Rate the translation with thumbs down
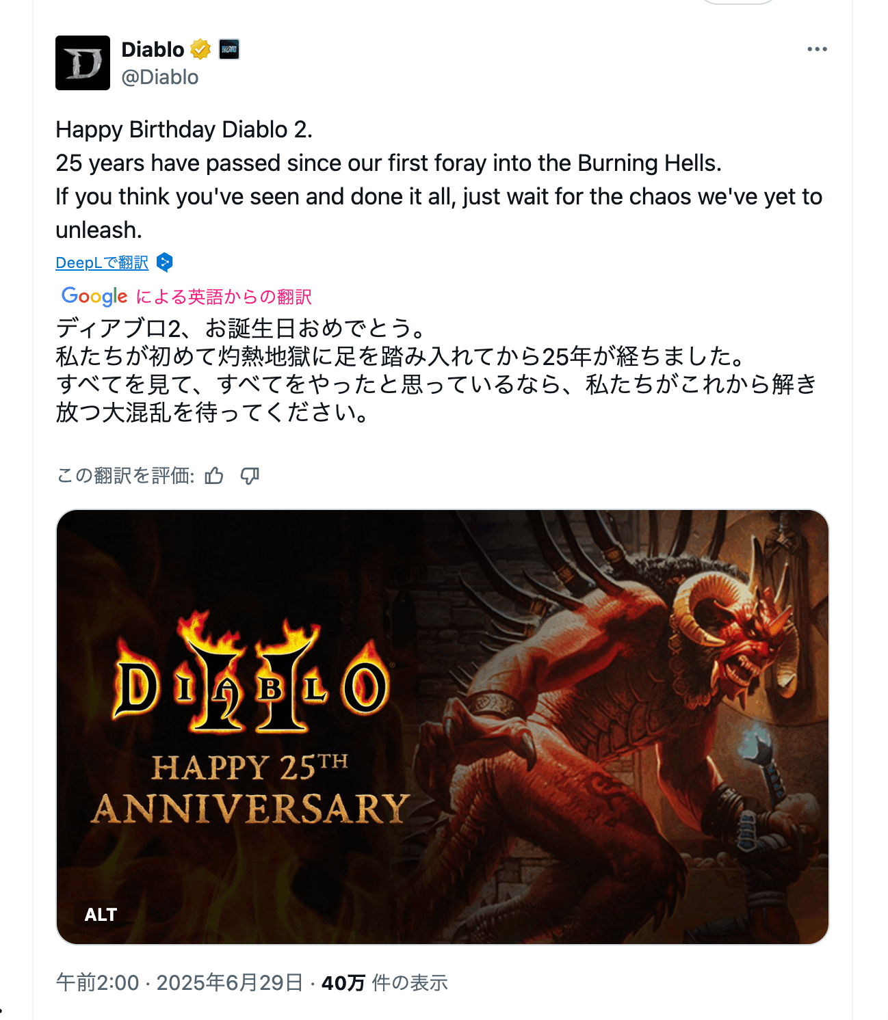 tap(250, 476)
